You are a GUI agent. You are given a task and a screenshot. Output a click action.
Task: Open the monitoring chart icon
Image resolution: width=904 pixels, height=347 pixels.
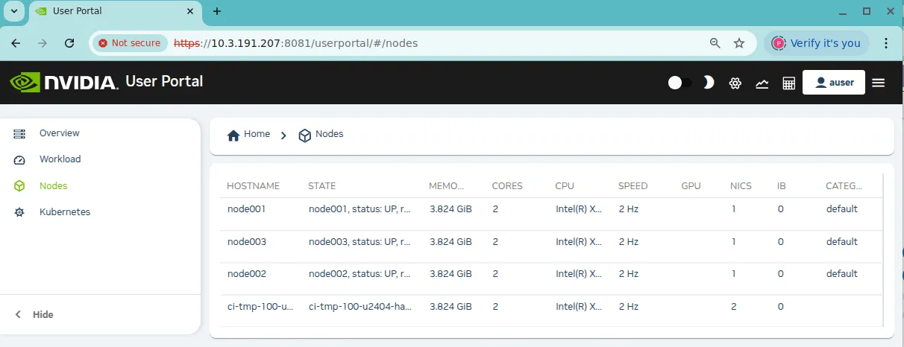[762, 83]
